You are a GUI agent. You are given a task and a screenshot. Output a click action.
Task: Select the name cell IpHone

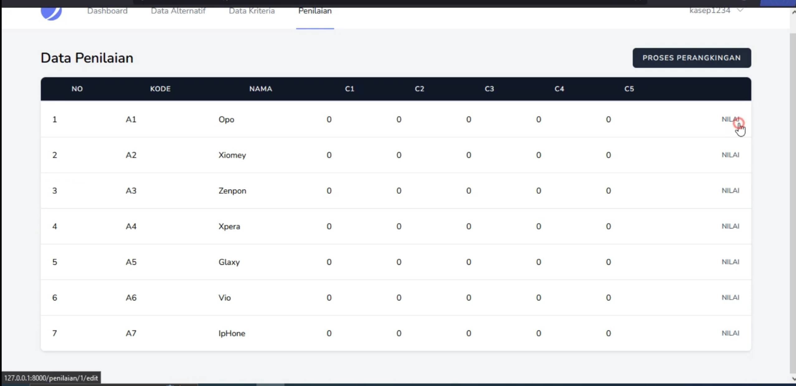pos(232,333)
